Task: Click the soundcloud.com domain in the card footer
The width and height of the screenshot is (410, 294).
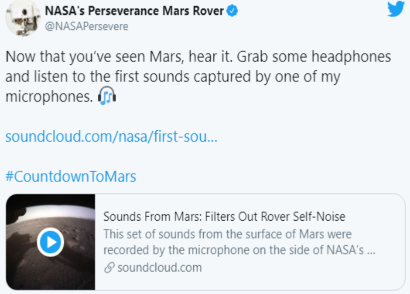Action: pos(159,268)
